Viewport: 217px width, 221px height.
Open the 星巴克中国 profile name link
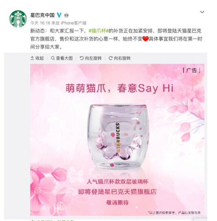42,15
